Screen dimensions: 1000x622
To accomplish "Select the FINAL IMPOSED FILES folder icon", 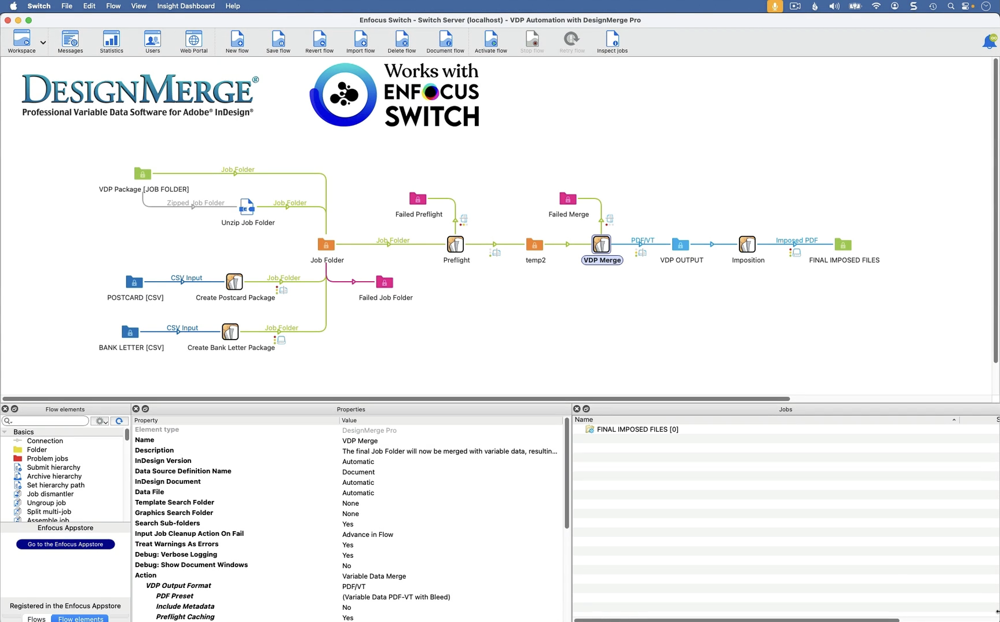I will tap(843, 244).
